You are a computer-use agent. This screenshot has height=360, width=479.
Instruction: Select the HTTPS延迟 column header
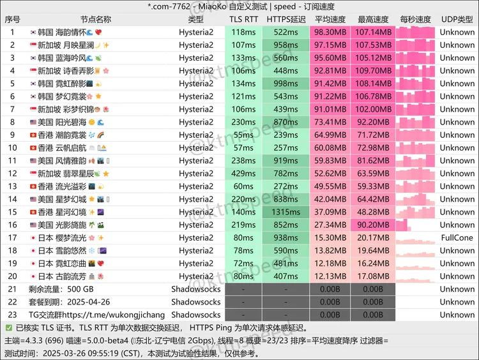tap(286, 19)
